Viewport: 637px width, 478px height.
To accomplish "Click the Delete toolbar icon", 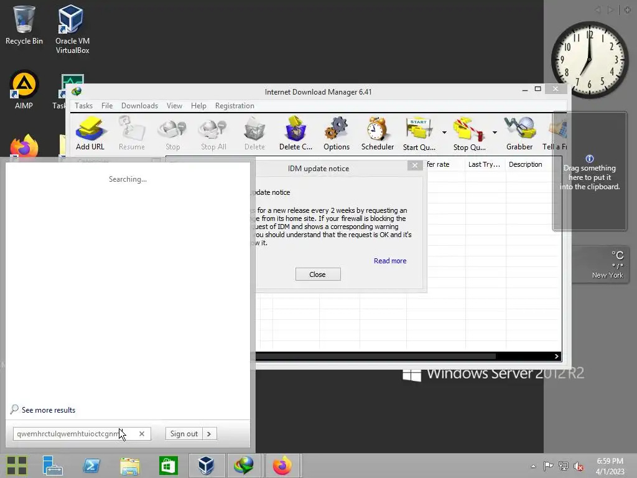I will 254,134.
